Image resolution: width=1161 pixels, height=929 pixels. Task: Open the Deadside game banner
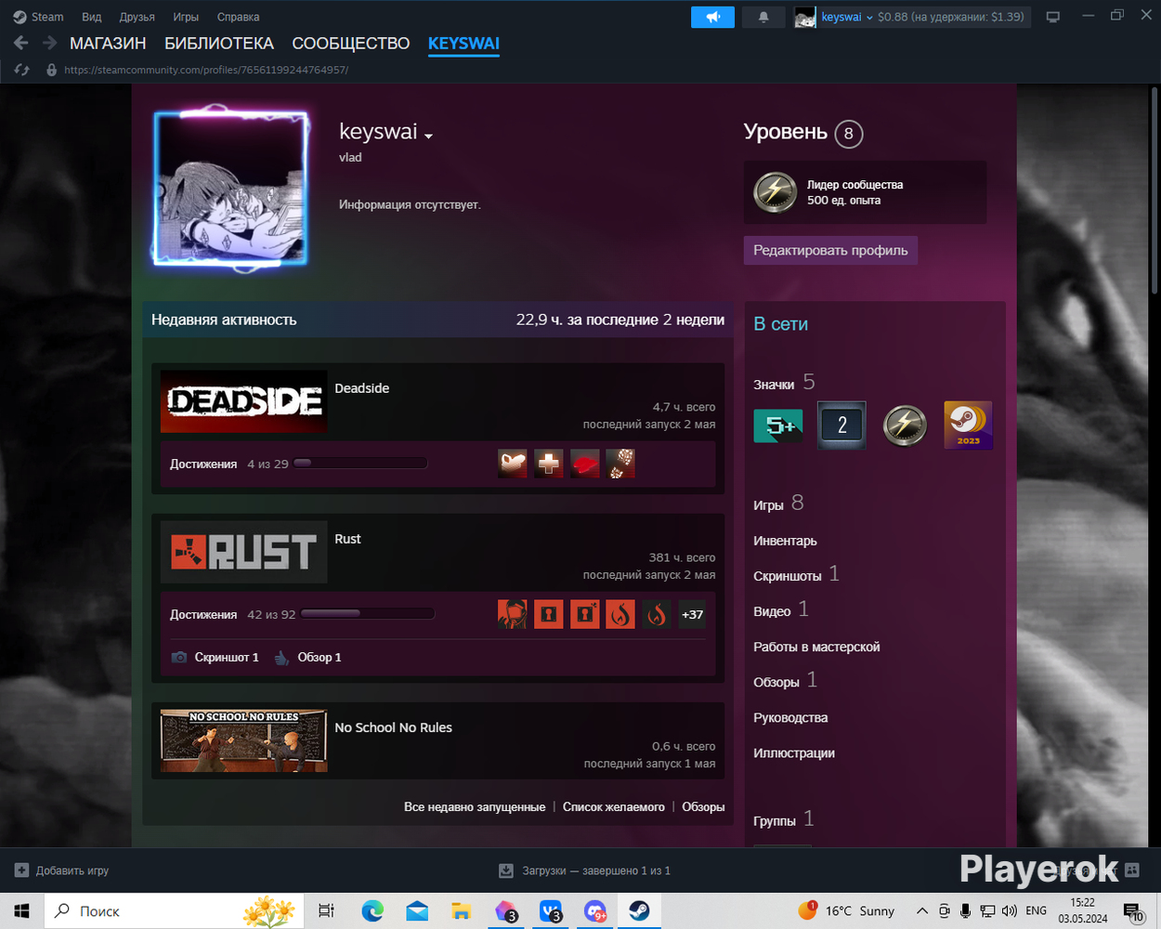(243, 401)
